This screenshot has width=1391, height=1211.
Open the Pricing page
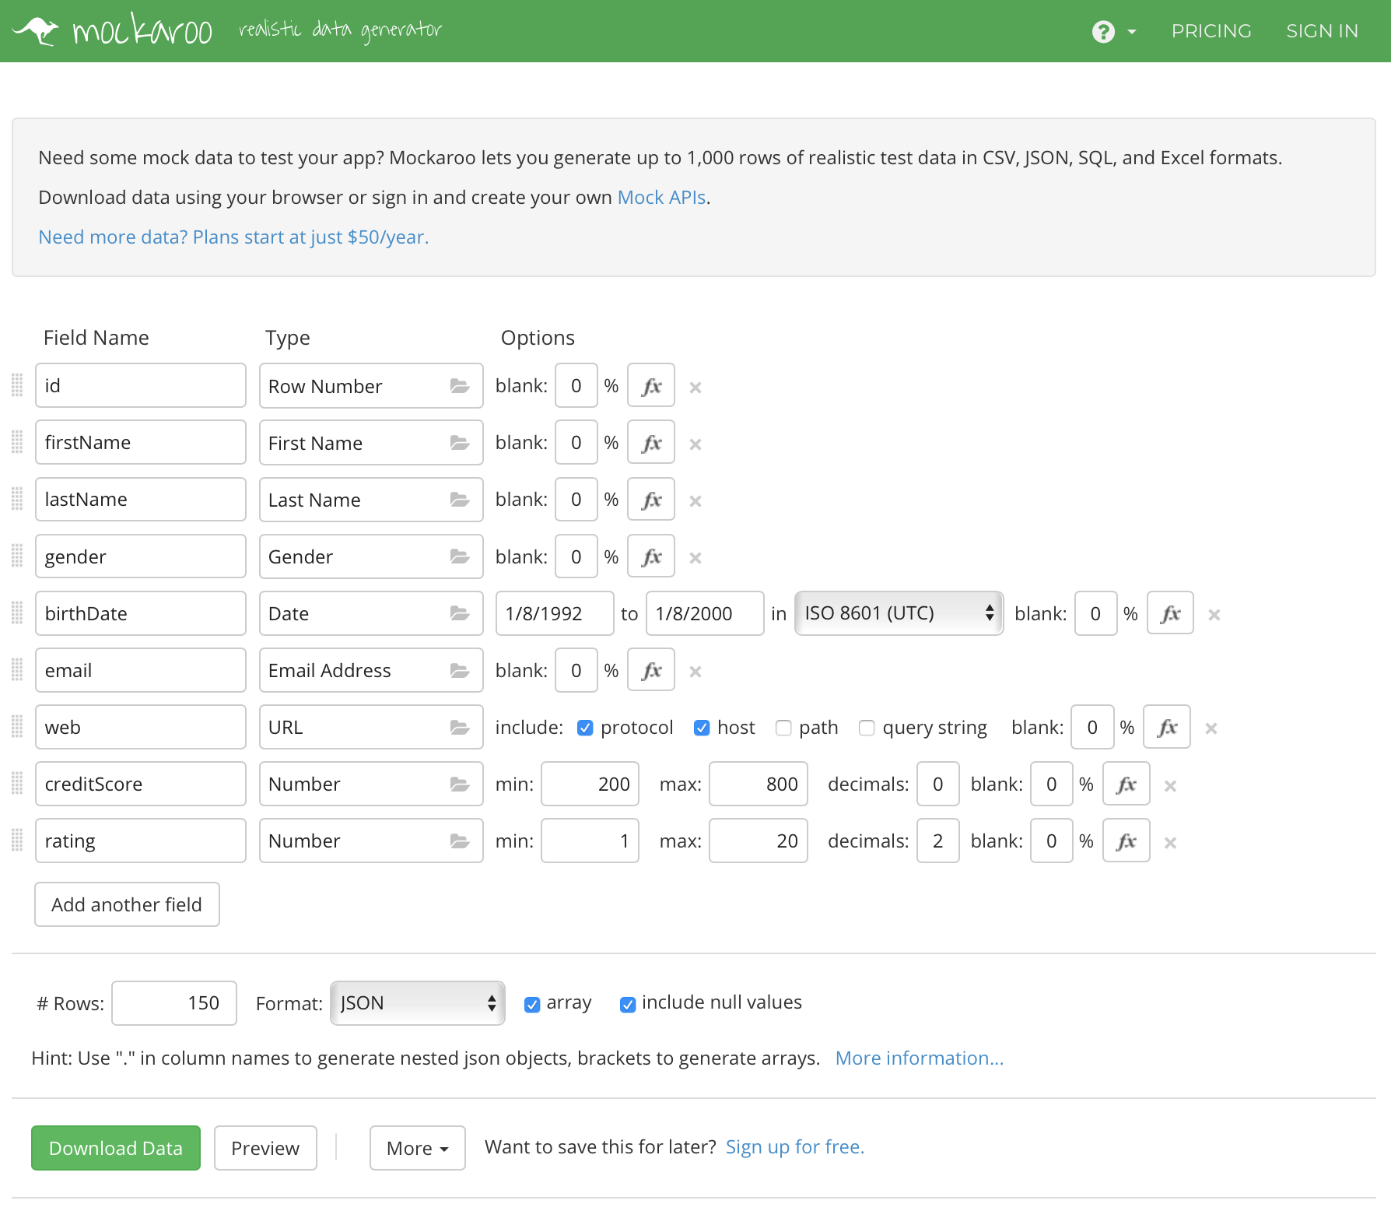[1211, 31]
